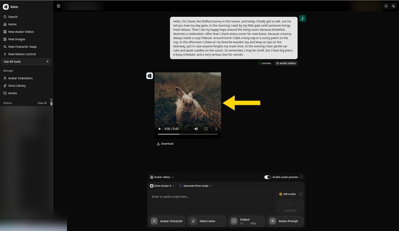Click audio preview info icon
399x231 pixels.
[301, 177]
